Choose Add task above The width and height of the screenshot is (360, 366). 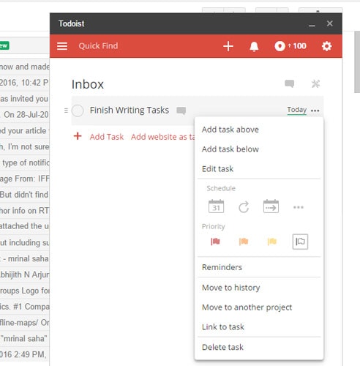click(x=230, y=130)
